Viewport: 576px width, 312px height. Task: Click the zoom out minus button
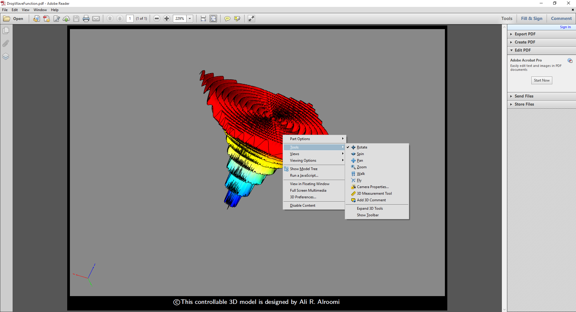point(157,19)
